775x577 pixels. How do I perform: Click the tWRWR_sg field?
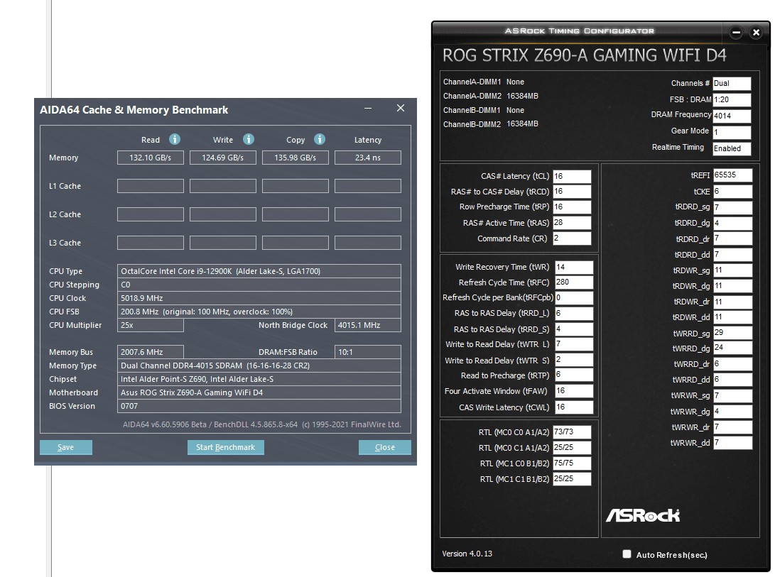coord(732,396)
